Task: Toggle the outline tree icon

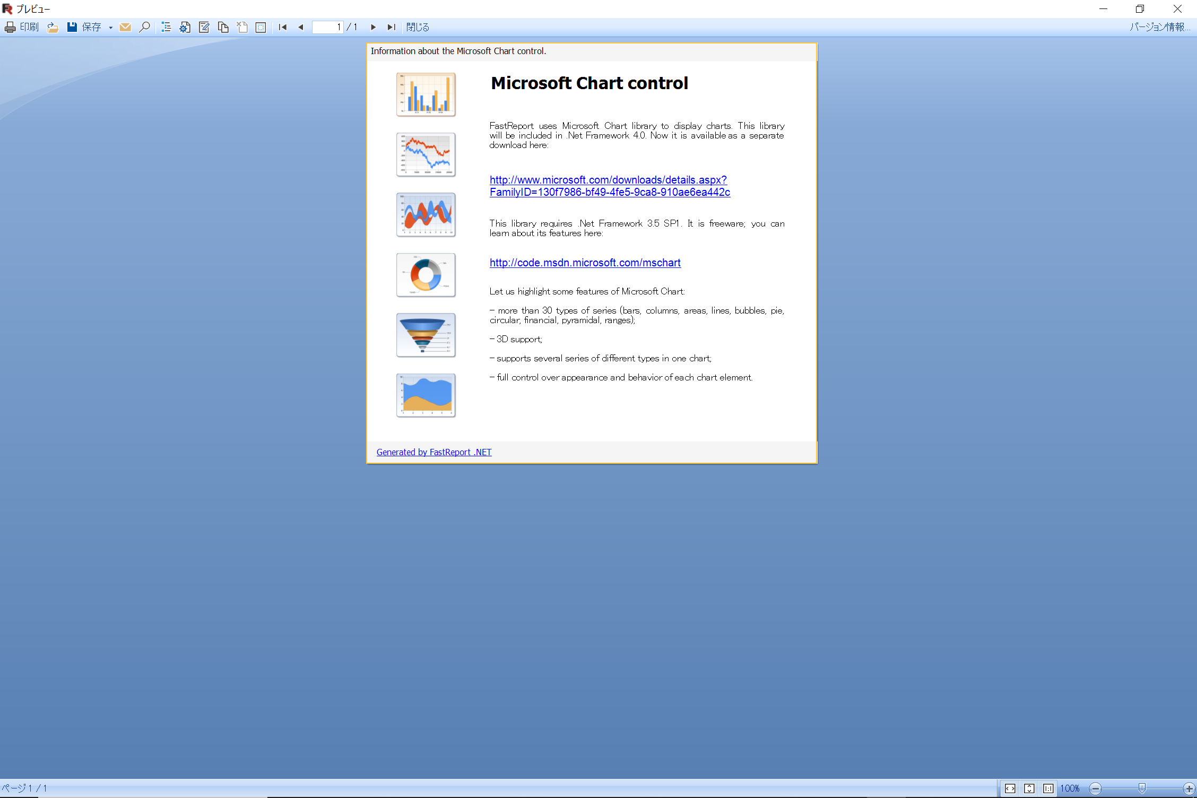Action: [166, 27]
